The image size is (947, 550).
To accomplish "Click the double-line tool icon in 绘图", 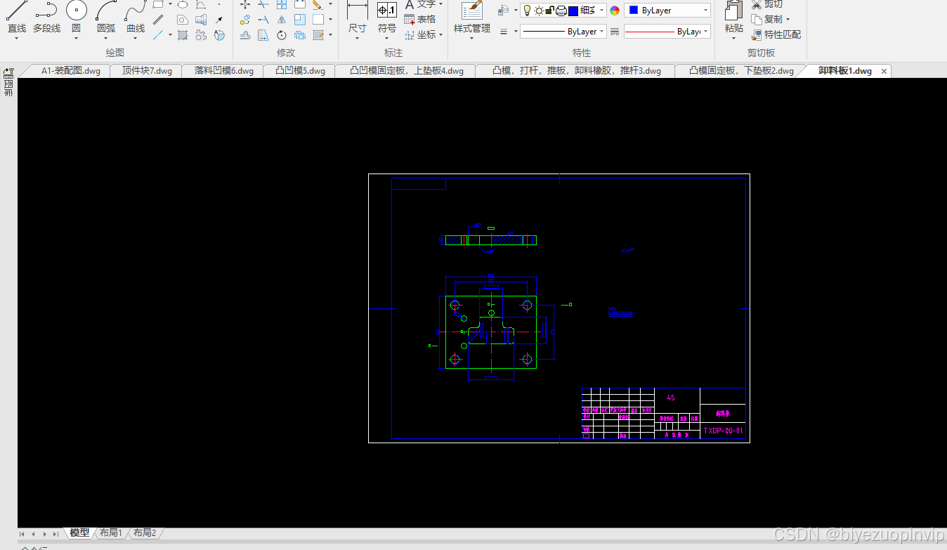I will [159, 20].
